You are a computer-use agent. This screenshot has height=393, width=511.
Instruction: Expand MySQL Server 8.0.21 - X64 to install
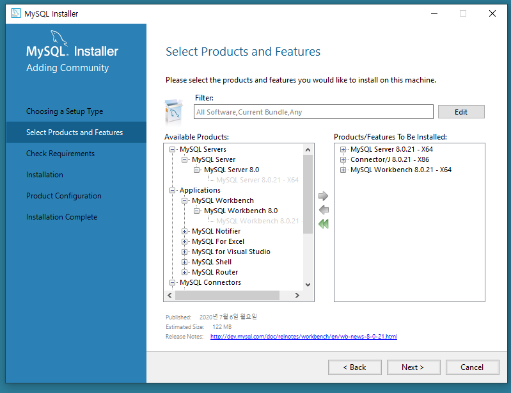[343, 150]
